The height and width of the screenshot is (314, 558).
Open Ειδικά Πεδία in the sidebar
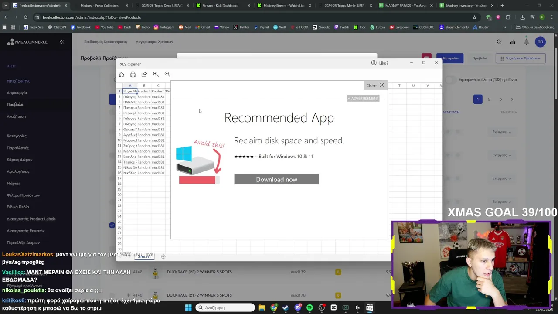pos(18,207)
